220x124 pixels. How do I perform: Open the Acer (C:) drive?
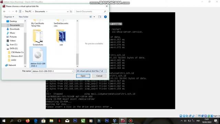click(x=13, y=44)
